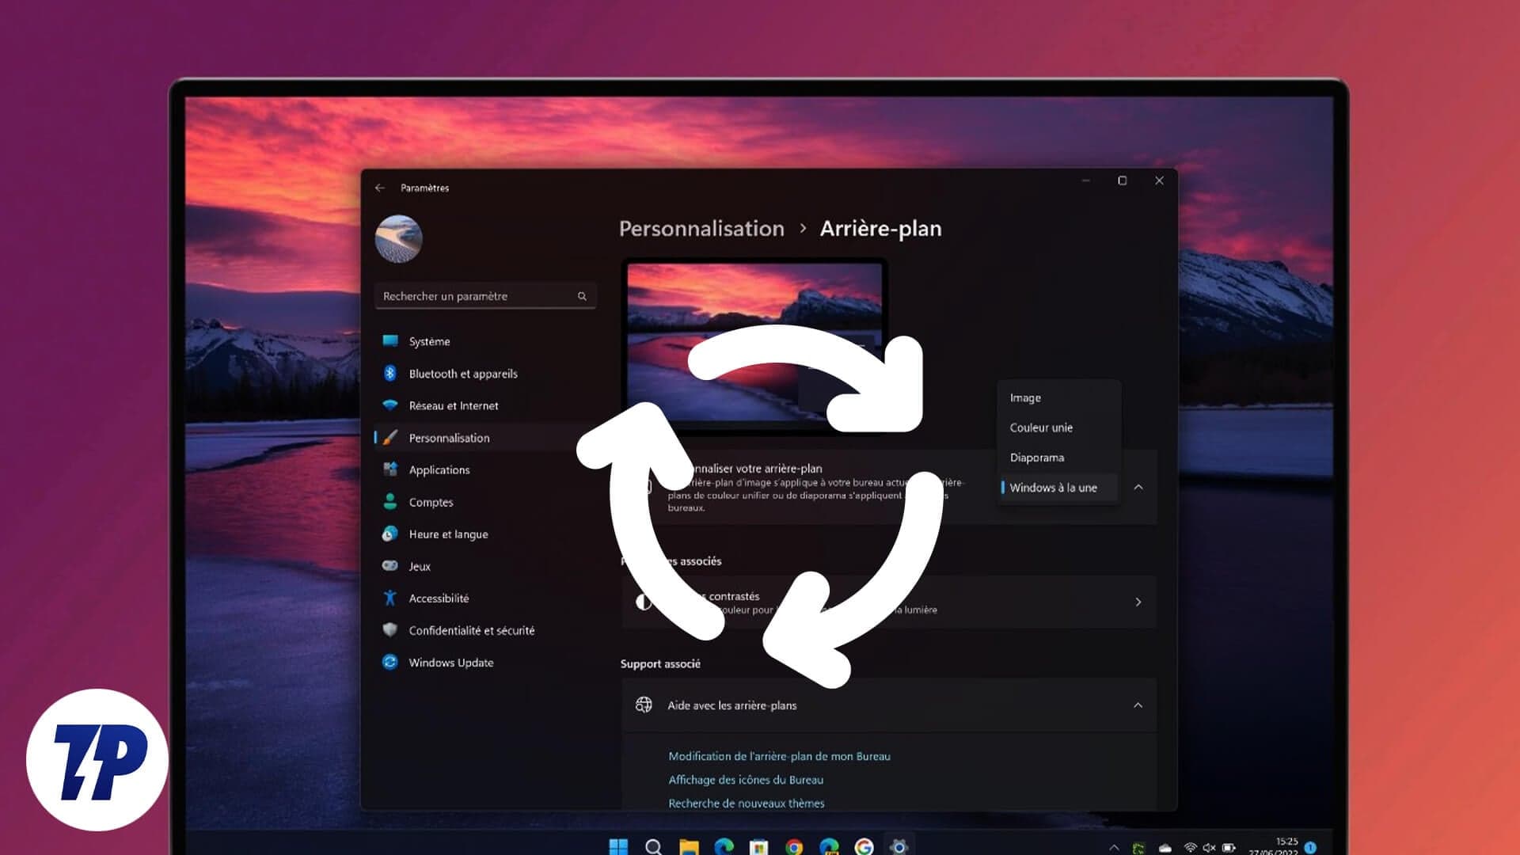
Task: Open File Explorer from the taskbar
Action: point(689,847)
